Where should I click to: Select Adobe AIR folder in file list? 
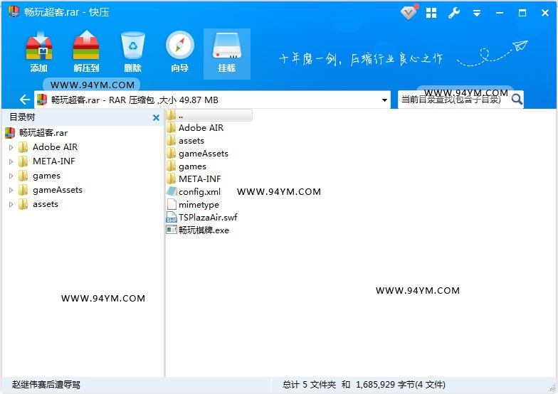click(195, 128)
